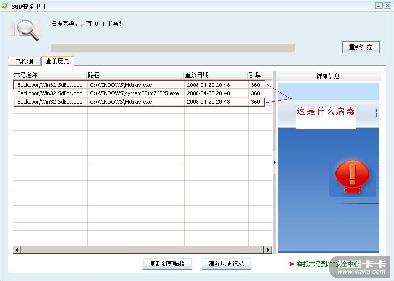Viewport: 394px width, 281px height.
Task: Click first row's 2008-04-20 20:48 date
Action: 208,85
